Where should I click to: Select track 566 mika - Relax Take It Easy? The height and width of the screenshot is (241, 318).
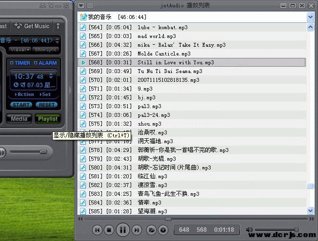[181, 45]
